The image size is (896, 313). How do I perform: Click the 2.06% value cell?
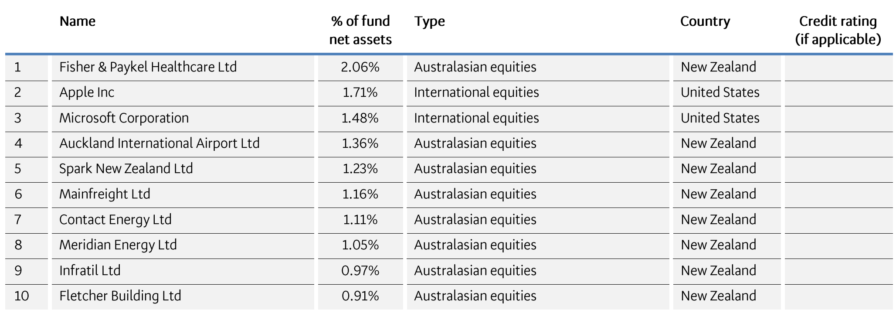click(360, 67)
